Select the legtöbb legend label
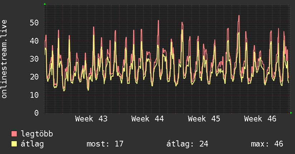This screenshot has height=154, width=295. [37, 134]
